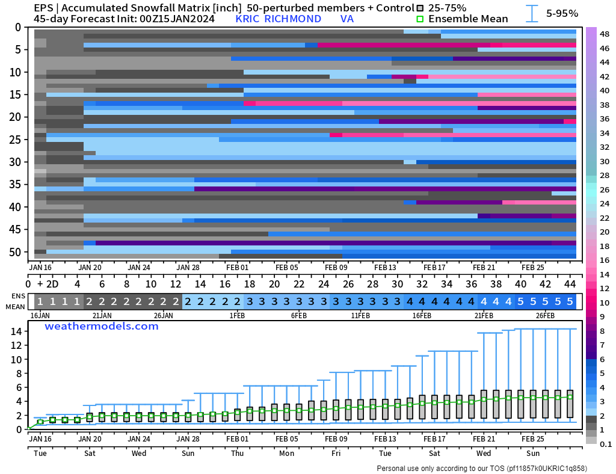Click the last ensemble mean cell showing 5
This screenshot has width=616, height=474.
click(x=570, y=301)
